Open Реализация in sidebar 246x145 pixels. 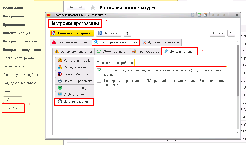pyautogui.click(x=13, y=8)
